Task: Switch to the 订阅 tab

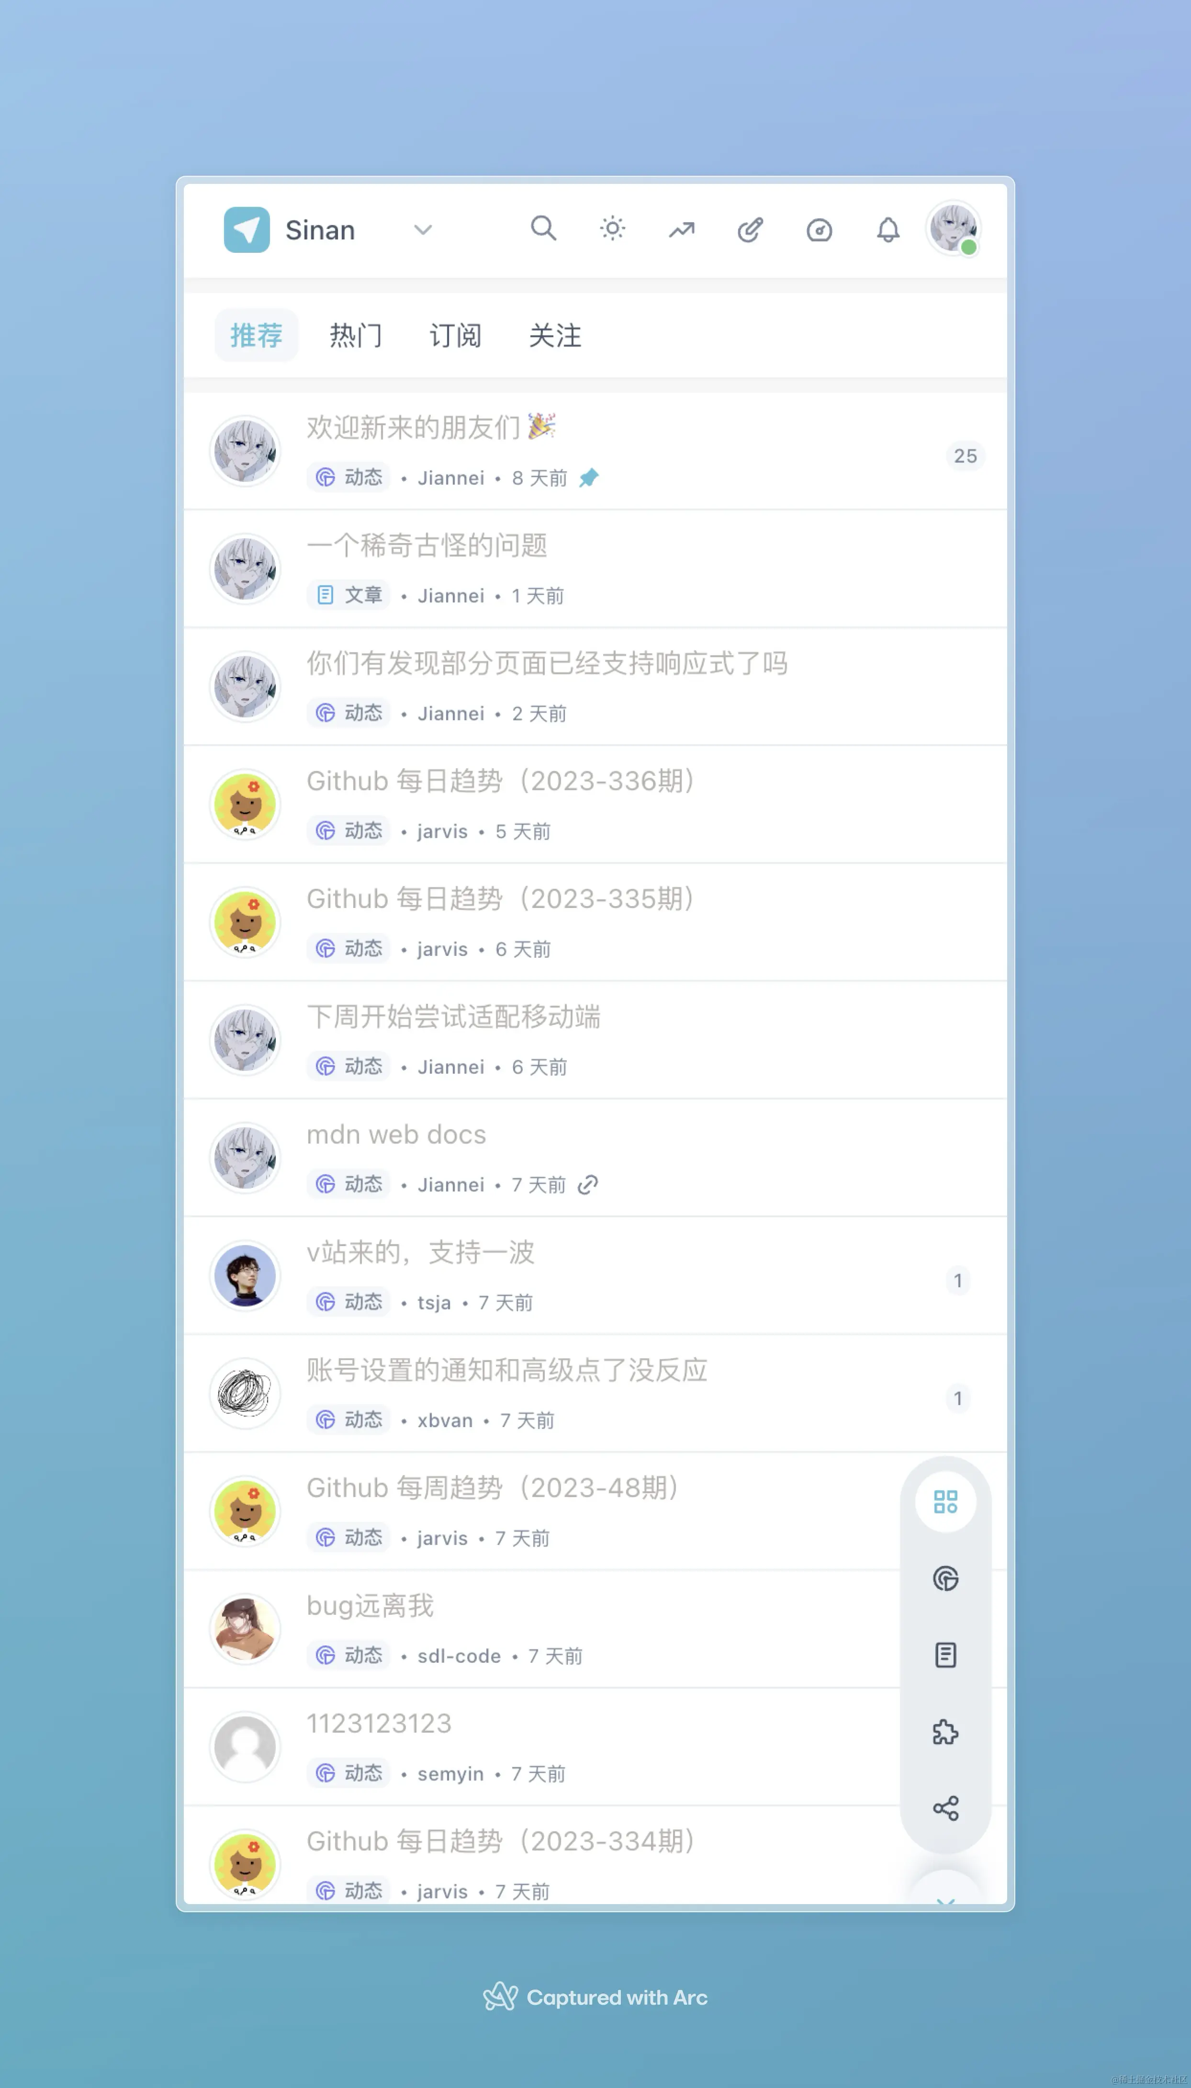Action: pyautogui.click(x=456, y=335)
